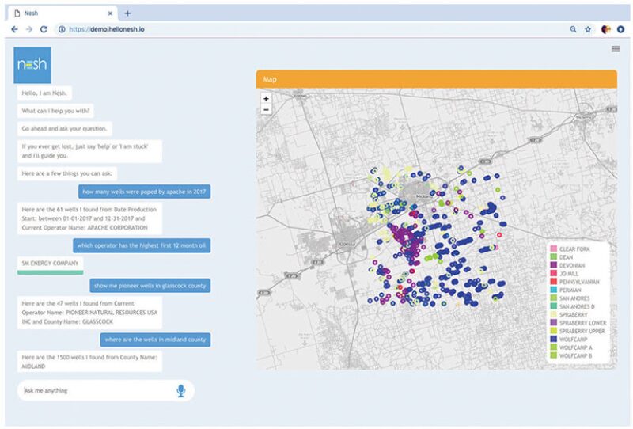Click the 'where are the wells in midland county' message
Viewport: 633px width, 429px height.
pos(155,339)
